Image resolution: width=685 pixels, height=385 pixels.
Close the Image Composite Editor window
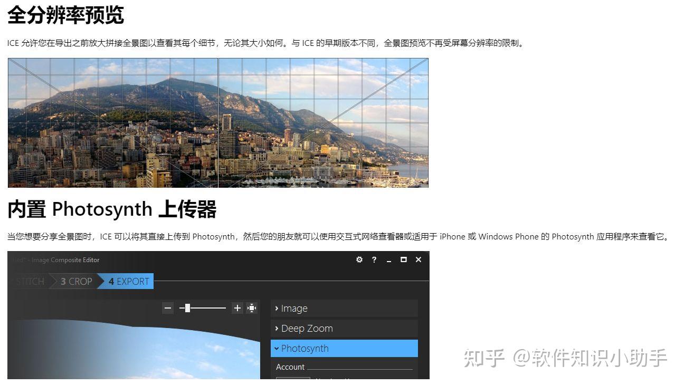tap(418, 259)
